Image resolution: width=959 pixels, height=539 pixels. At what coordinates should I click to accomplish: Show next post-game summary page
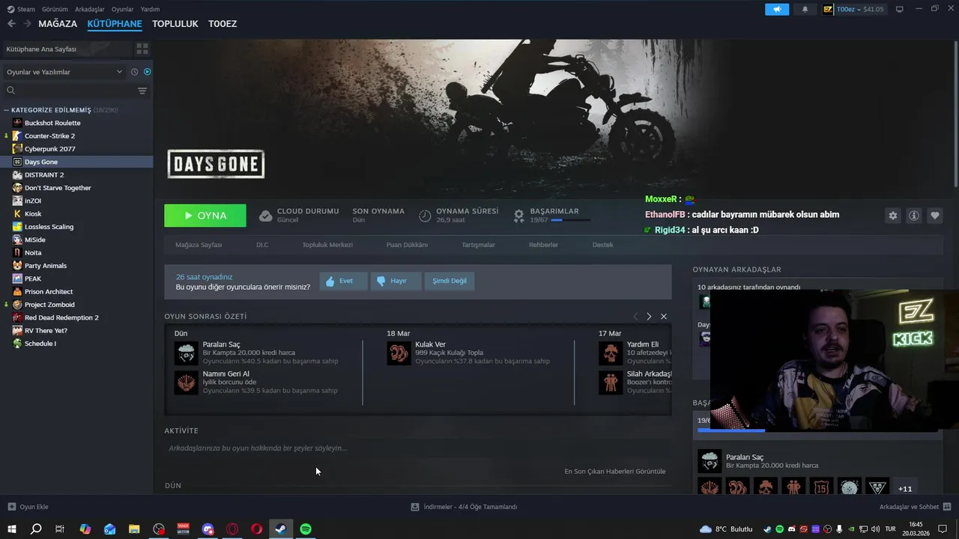pyautogui.click(x=649, y=317)
